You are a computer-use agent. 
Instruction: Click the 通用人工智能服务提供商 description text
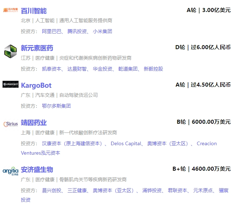coord(86,20)
